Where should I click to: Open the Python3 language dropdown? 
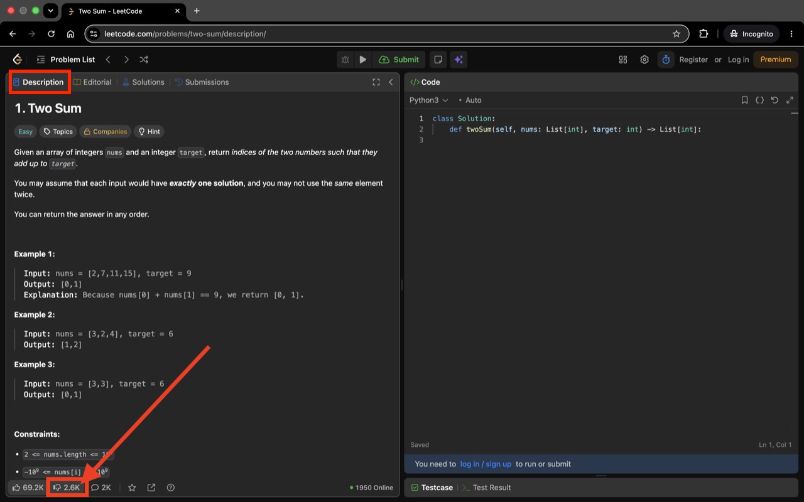tap(429, 100)
